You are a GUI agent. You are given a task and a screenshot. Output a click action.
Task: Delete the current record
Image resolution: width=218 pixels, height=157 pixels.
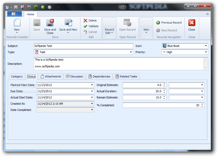point(90,20)
